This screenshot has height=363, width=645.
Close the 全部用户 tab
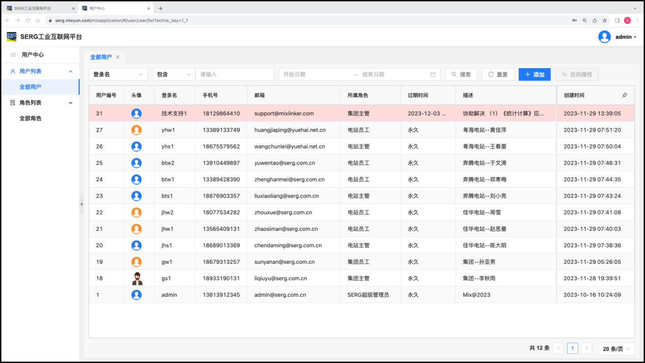coord(118,57)
